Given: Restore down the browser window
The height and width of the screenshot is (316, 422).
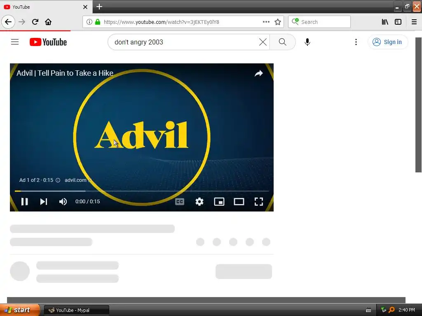Looking at the screenshot, I should click(407, 7).
